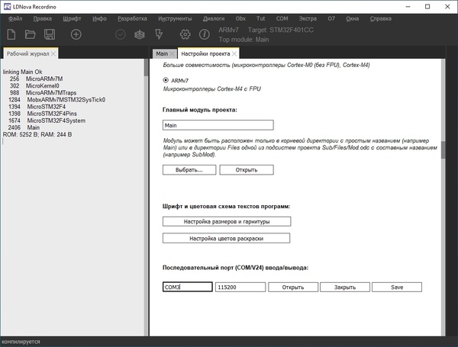Click the Save button for serial port
This screenshot has width=458, height=347.
pos(397,288)
